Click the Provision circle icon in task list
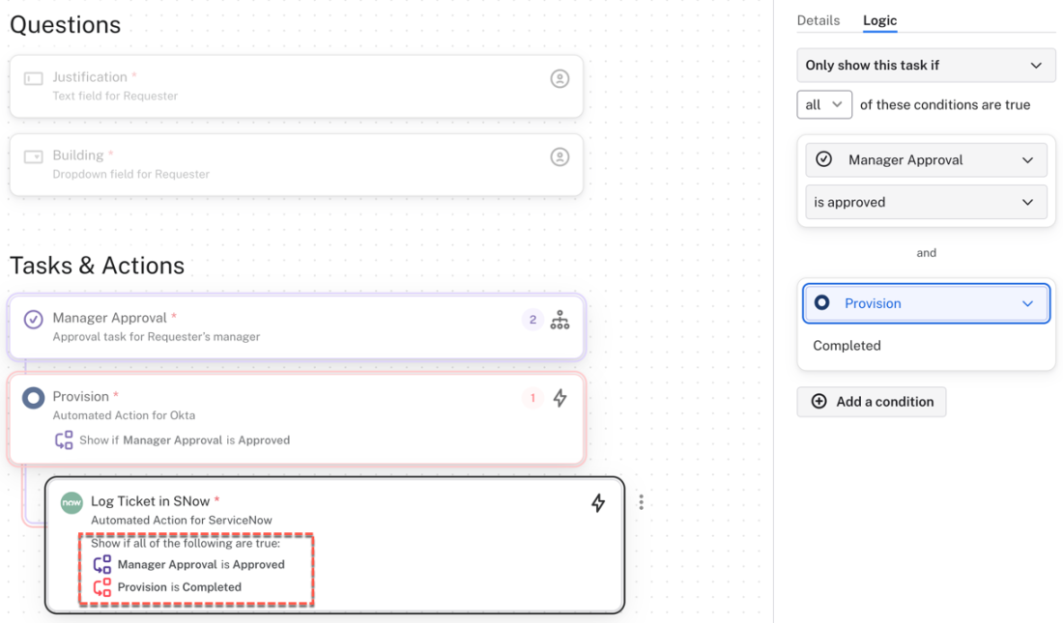 click(33, 398)
